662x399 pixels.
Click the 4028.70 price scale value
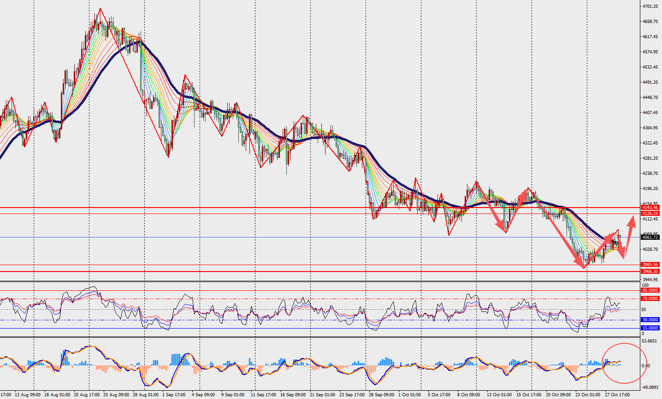(650, 249)
